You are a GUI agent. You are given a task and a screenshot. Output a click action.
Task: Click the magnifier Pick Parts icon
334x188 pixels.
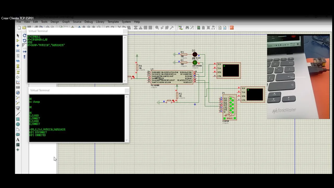pyautogui.click(x=157, y=28)
